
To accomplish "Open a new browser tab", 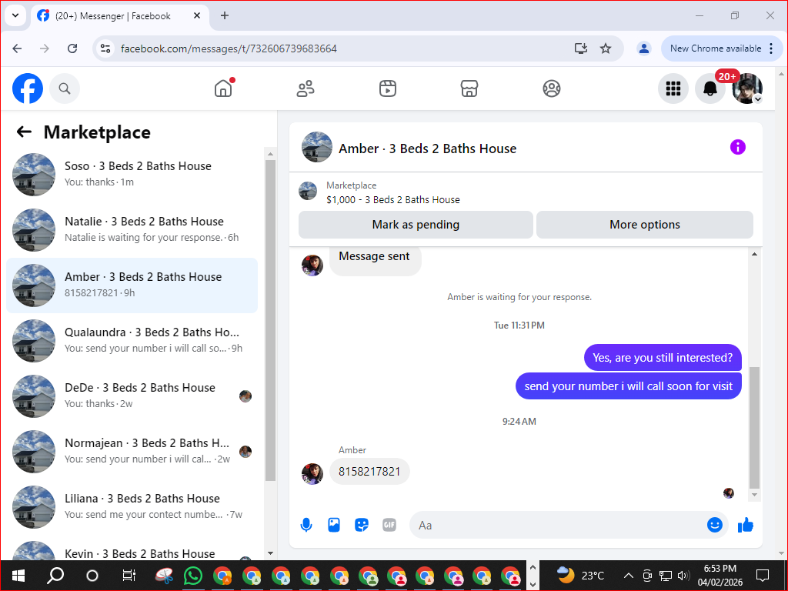I will 225,15.
